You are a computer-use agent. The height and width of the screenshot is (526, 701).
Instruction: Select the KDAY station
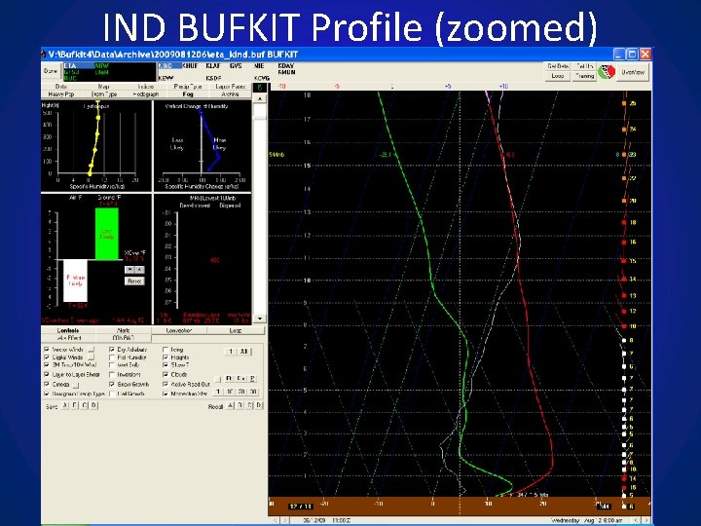click(286, 66)
